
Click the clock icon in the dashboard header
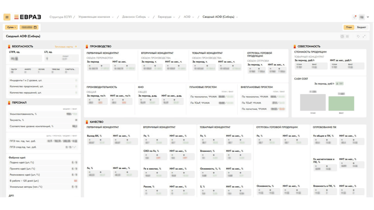pos(342,36)
